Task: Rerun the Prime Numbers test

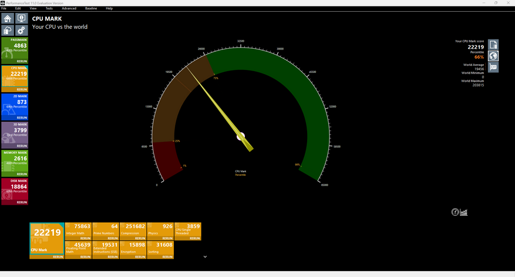Action: pos(113,239)
